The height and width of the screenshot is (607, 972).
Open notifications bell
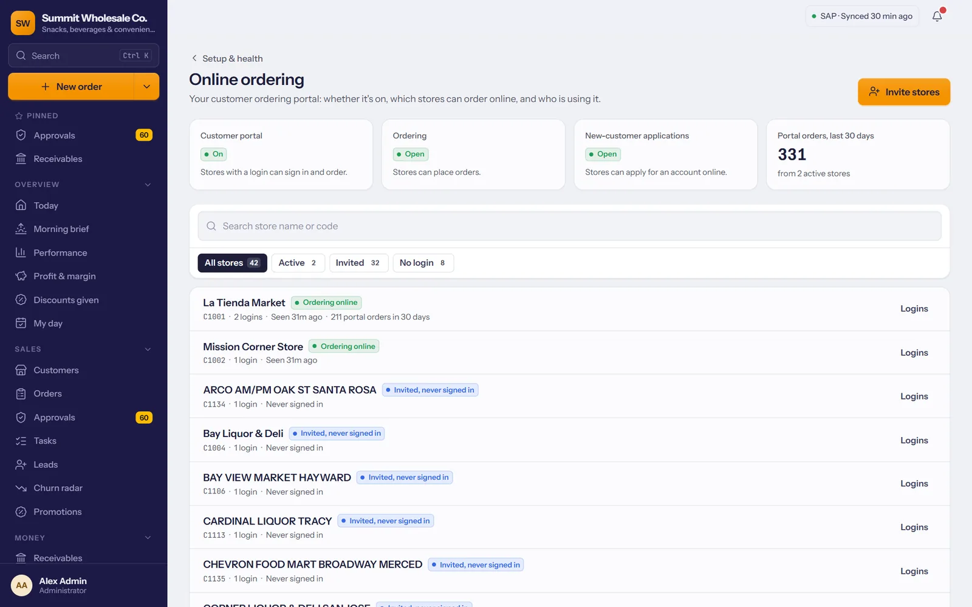pos(937,16)
